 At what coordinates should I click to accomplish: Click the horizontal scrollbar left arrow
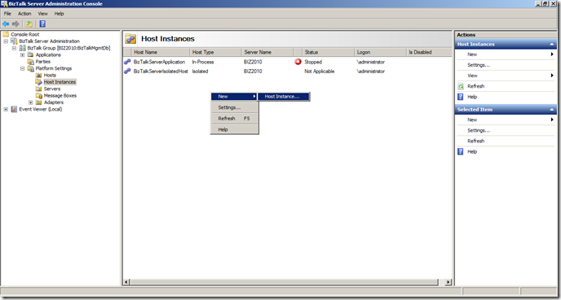(126, 282)
